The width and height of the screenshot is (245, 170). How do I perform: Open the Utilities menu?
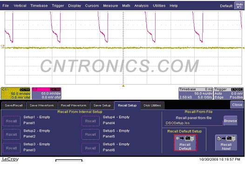pos(159,6)
